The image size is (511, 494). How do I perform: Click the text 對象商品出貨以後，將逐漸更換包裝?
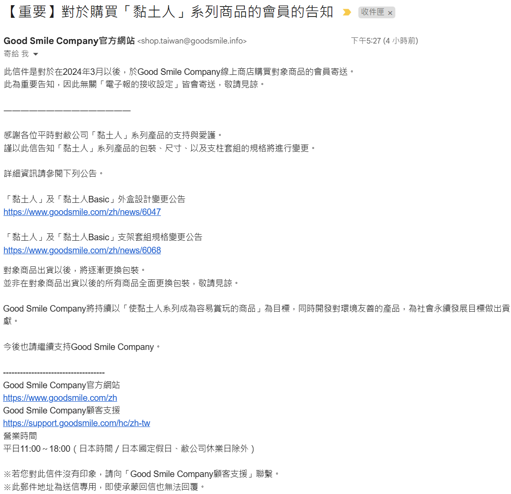tap(74, 270)
